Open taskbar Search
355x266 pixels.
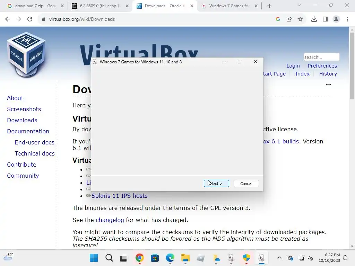[109, 258]
